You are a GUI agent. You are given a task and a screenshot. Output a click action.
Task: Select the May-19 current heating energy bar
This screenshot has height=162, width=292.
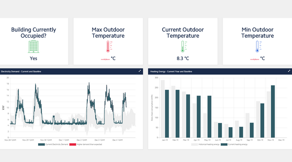pyautogui.click(x=209, y=117)
